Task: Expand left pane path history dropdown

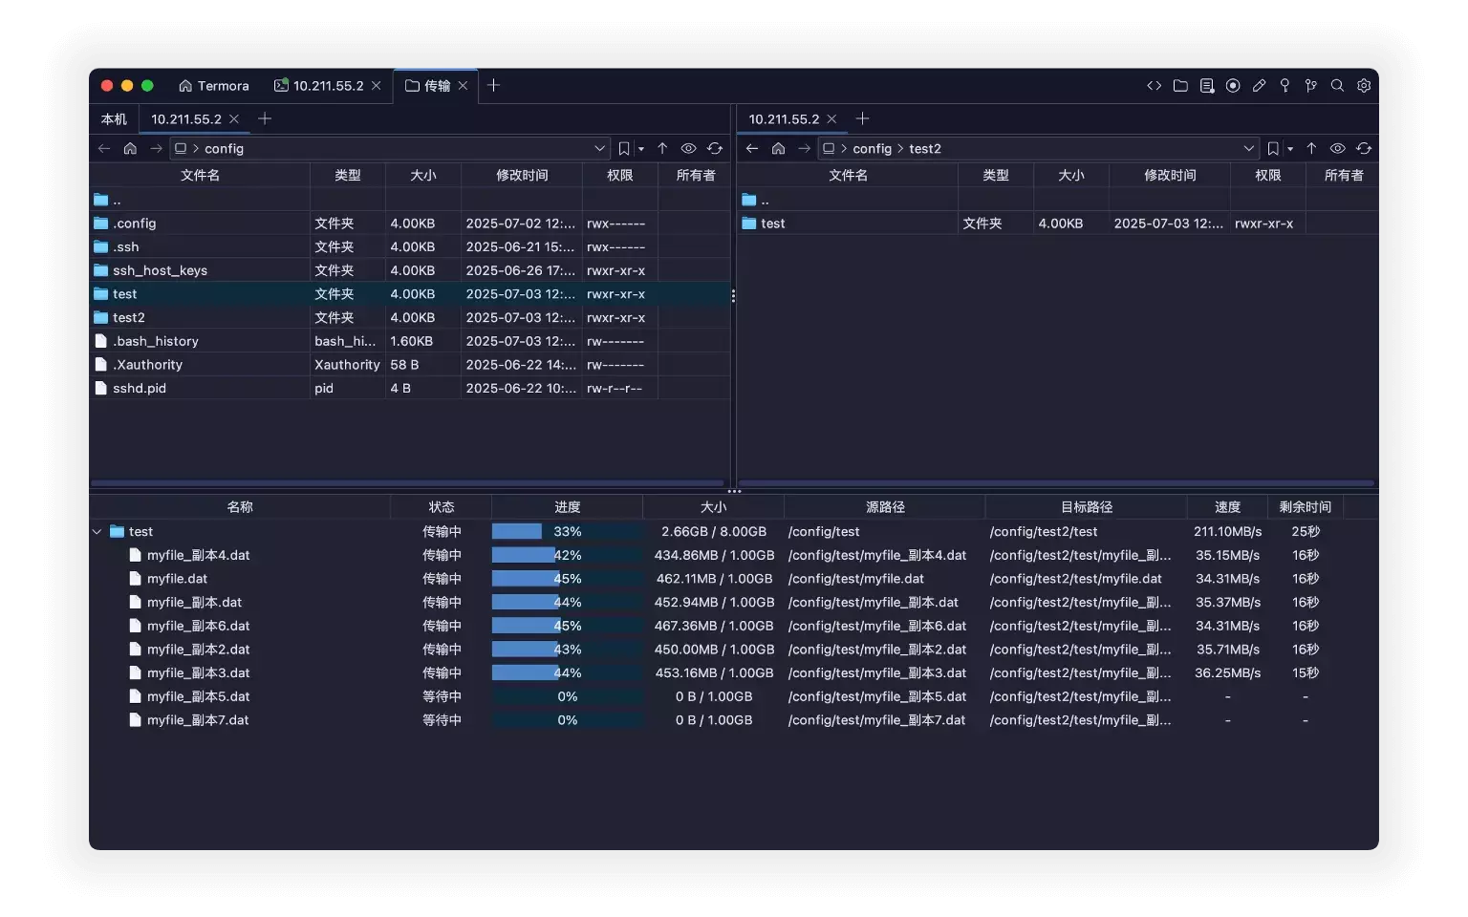Action: point(600,149)
